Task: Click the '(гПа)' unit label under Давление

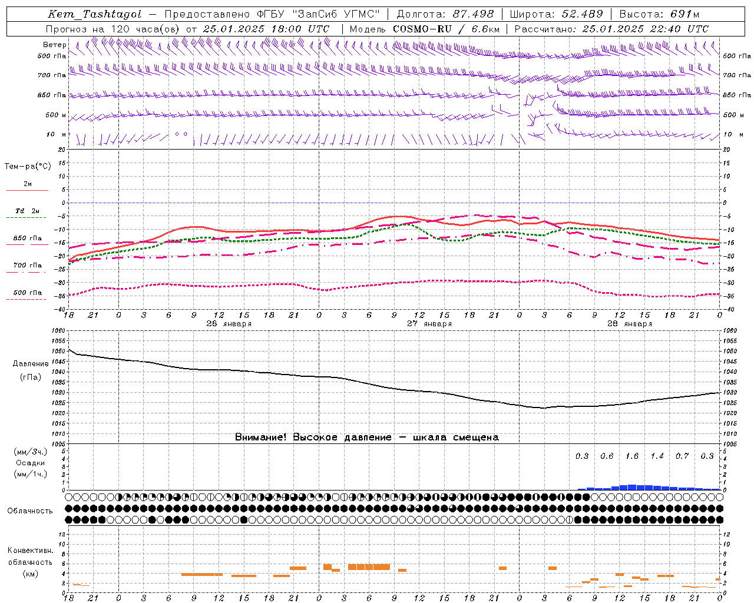Action: point(31,377)
